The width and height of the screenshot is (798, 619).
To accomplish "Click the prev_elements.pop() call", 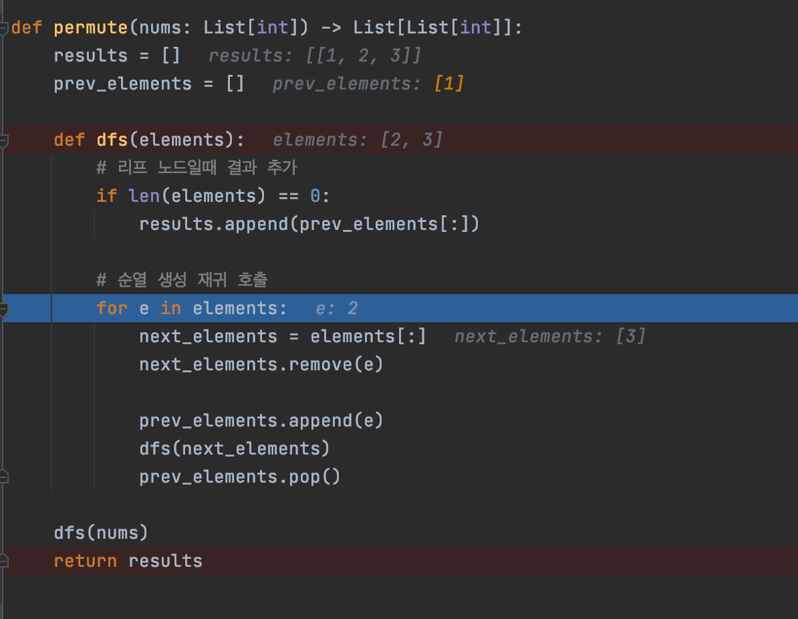I will pos(240,477).
